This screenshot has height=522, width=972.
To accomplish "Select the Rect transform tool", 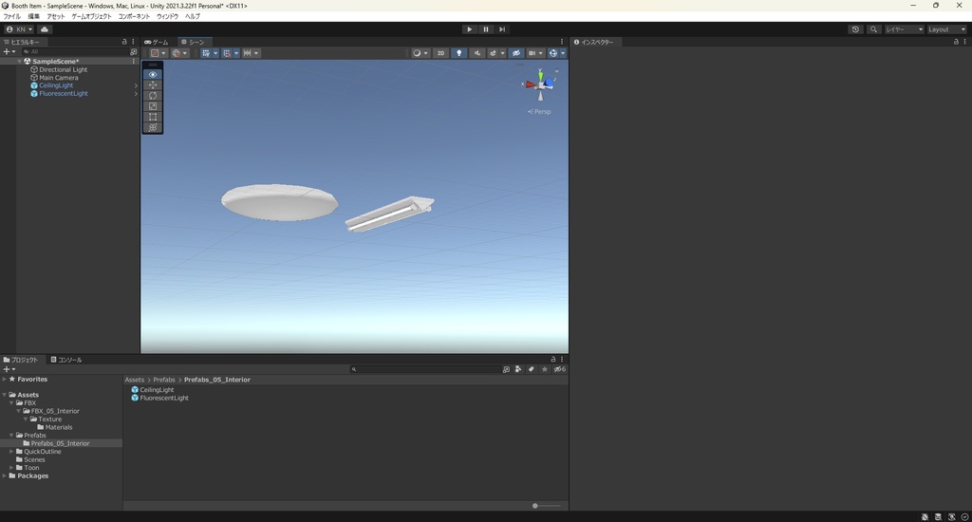I will [x=153, y=117].
